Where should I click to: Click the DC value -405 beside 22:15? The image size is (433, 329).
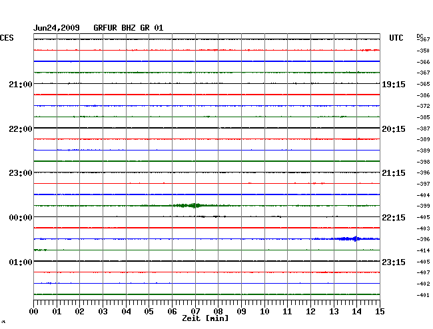pyautogui.click(x=423, y=217)
